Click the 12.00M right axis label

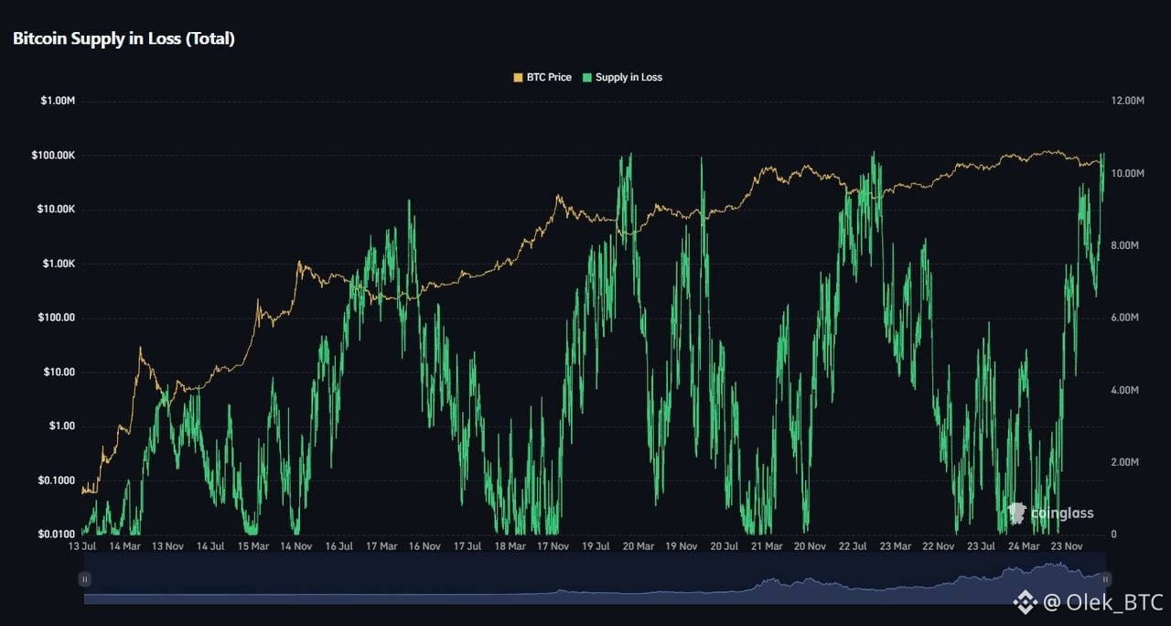(1128, 101)
